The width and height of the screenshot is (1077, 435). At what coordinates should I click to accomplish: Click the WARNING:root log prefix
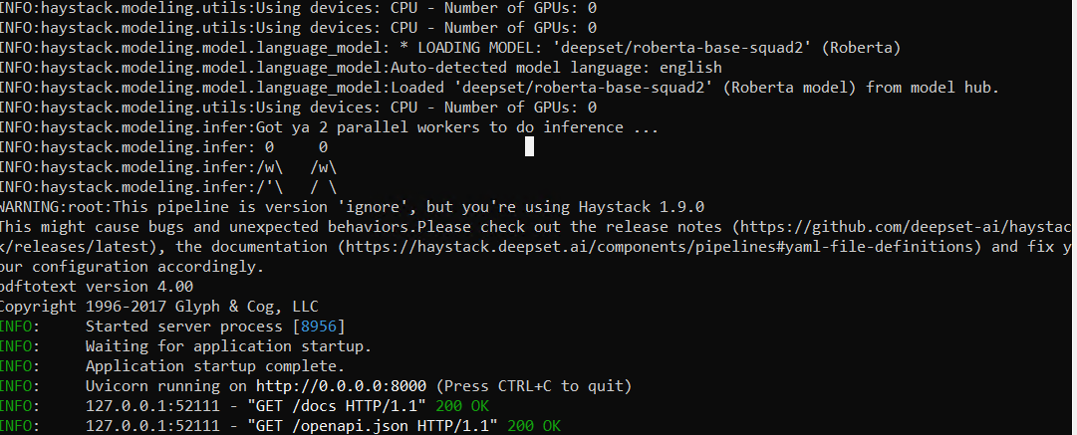click(46, 207)
